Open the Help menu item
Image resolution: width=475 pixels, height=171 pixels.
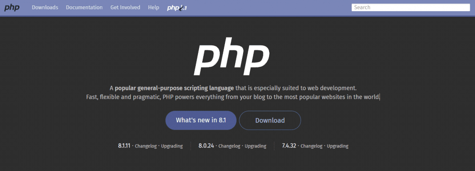click(x=154, y=7)
